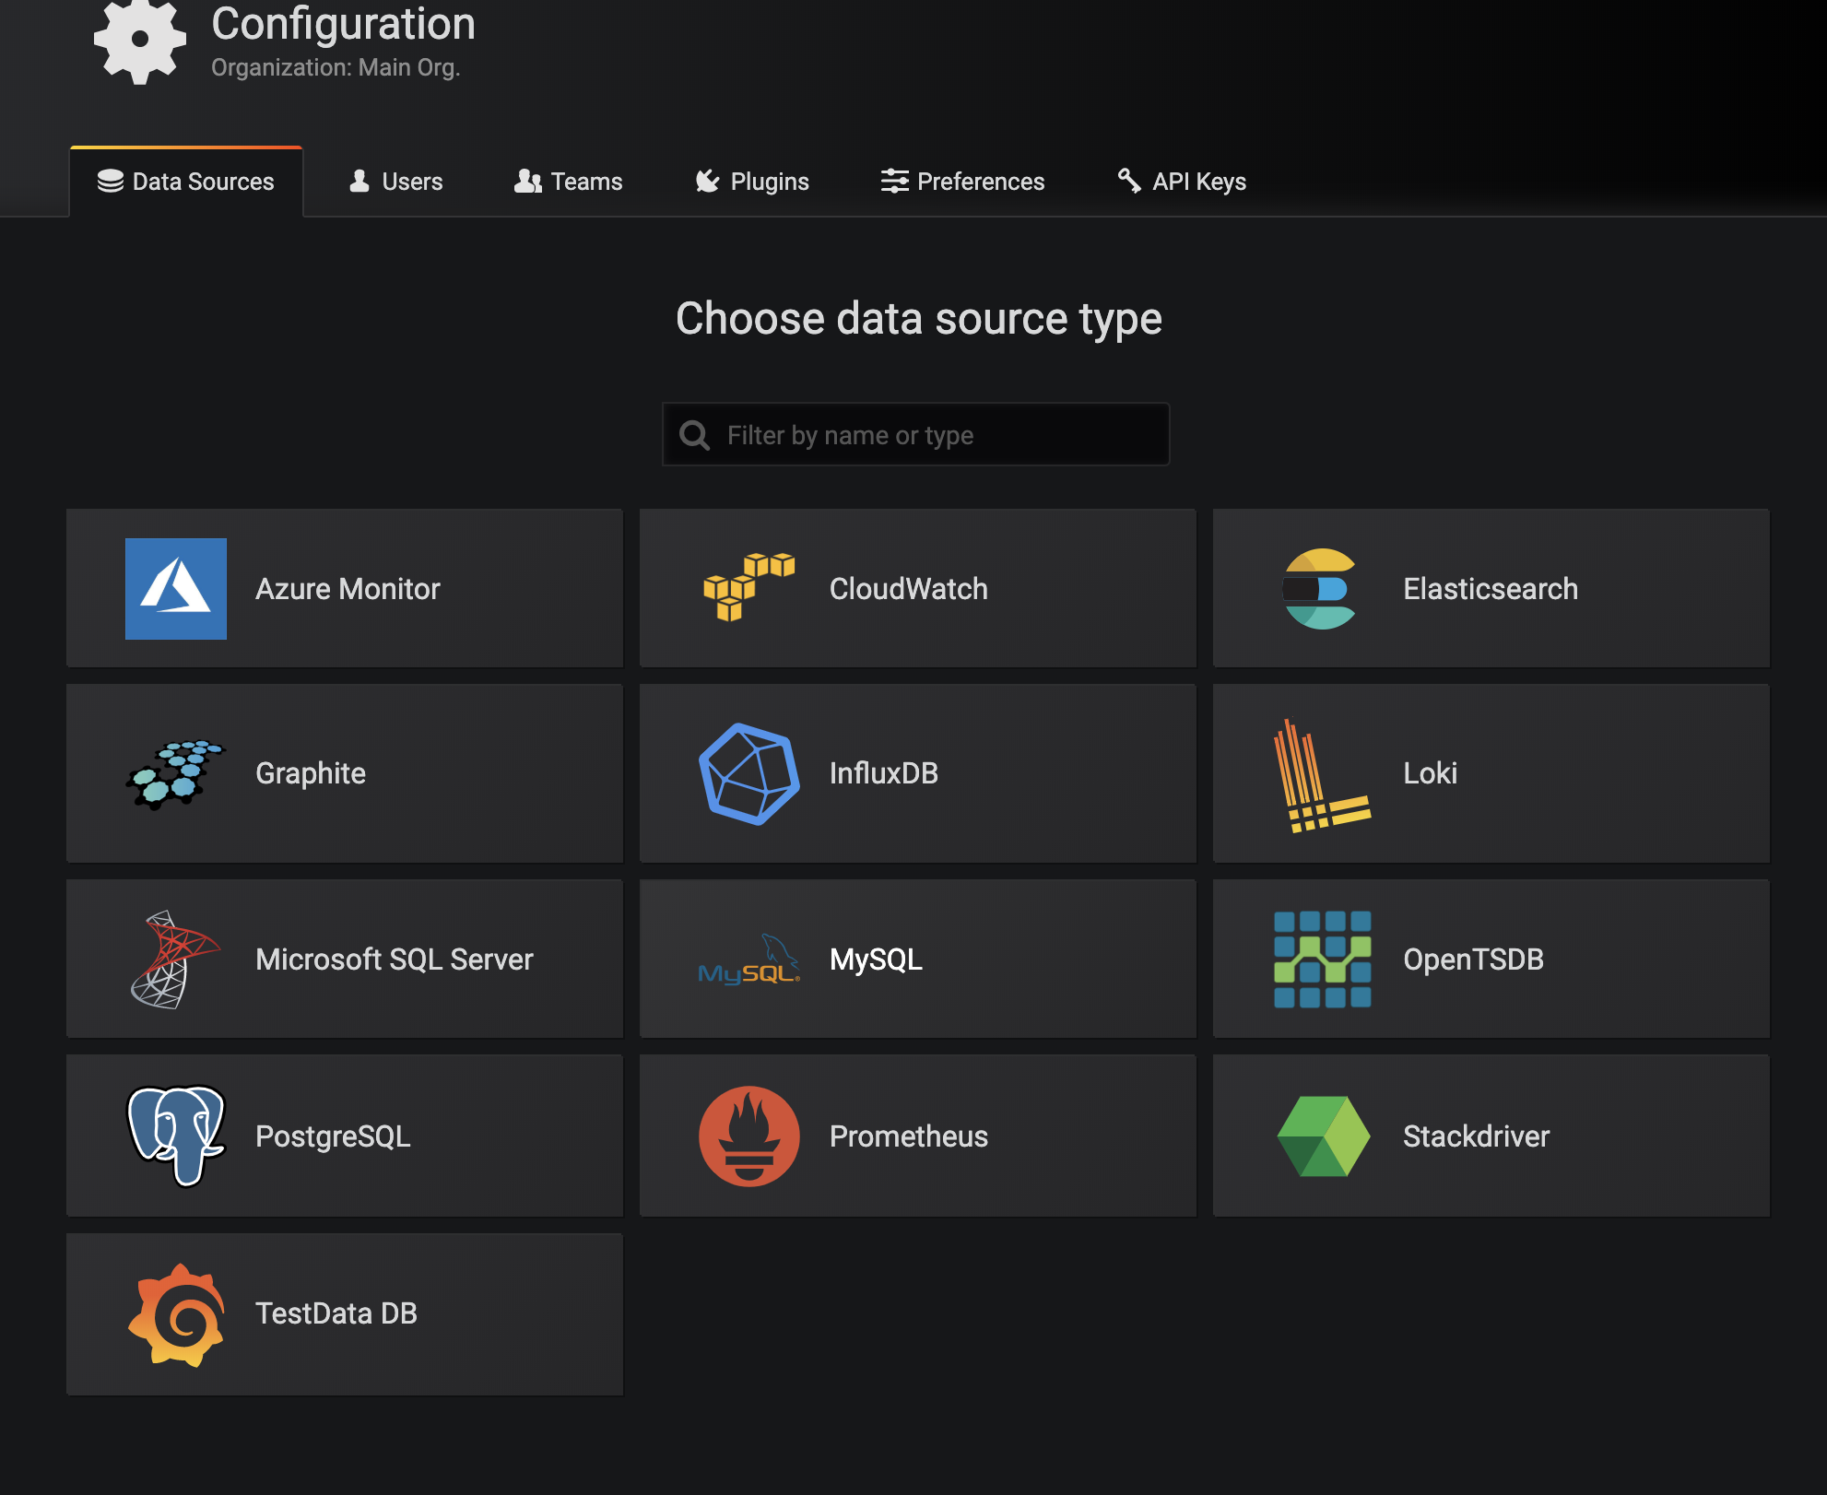Click the Microsoft SQL Server logo

click(x=175, y=959)
